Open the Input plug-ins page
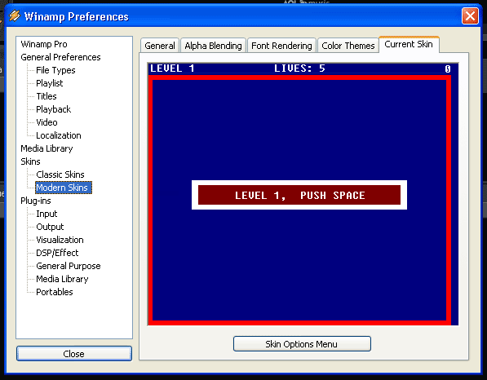The height and width of the screenshot is (380, 487). 46,214
